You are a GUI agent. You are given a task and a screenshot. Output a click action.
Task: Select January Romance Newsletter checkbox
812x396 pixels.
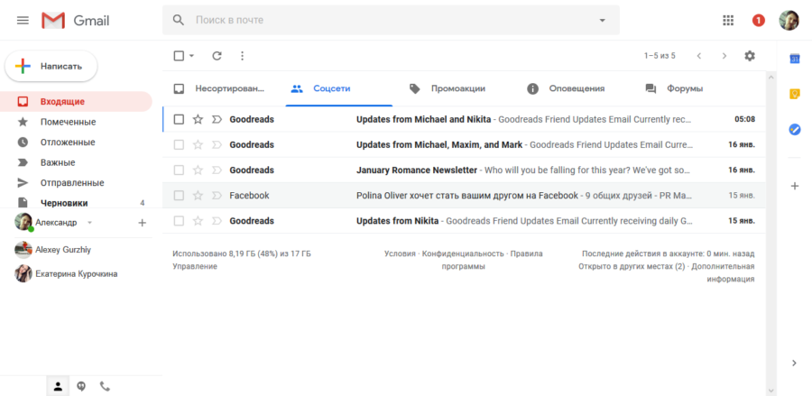tap(179, 170)
